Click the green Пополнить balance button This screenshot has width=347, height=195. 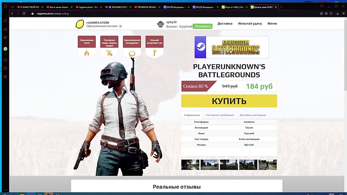tap(202, 26)
